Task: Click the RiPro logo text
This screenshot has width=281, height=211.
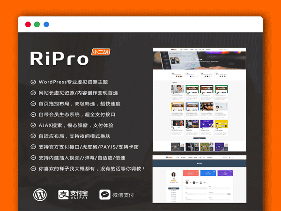Action: point(59,59)
